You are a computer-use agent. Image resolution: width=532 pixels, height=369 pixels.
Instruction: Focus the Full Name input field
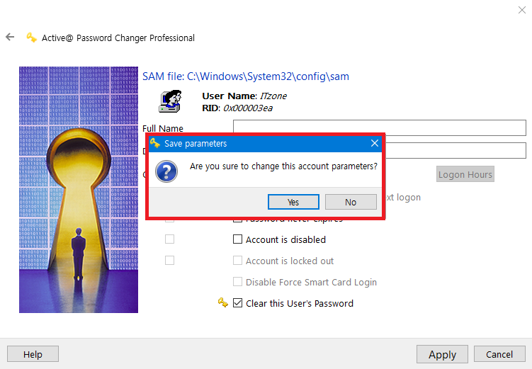pyautogui.click(x=379, y=127)
